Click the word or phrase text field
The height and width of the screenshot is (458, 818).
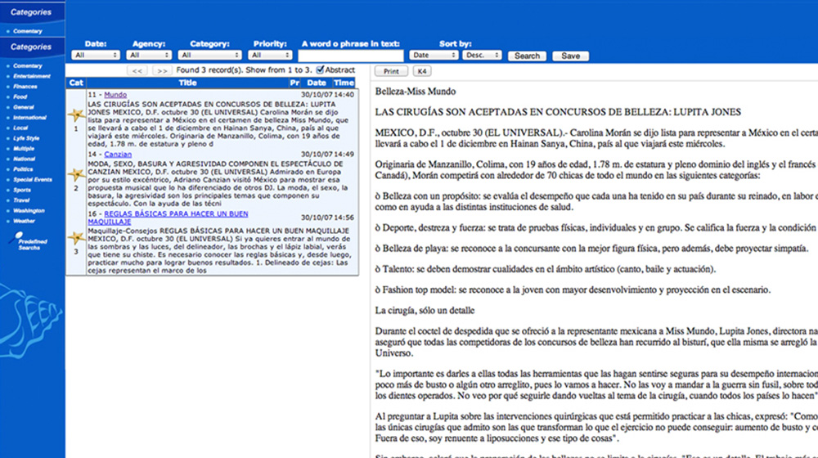point(350,56)
